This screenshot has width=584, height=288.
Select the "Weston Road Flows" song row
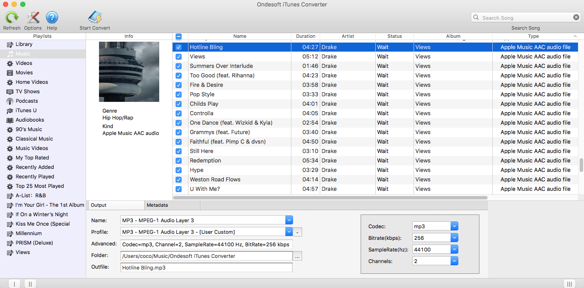coord(375,180)
